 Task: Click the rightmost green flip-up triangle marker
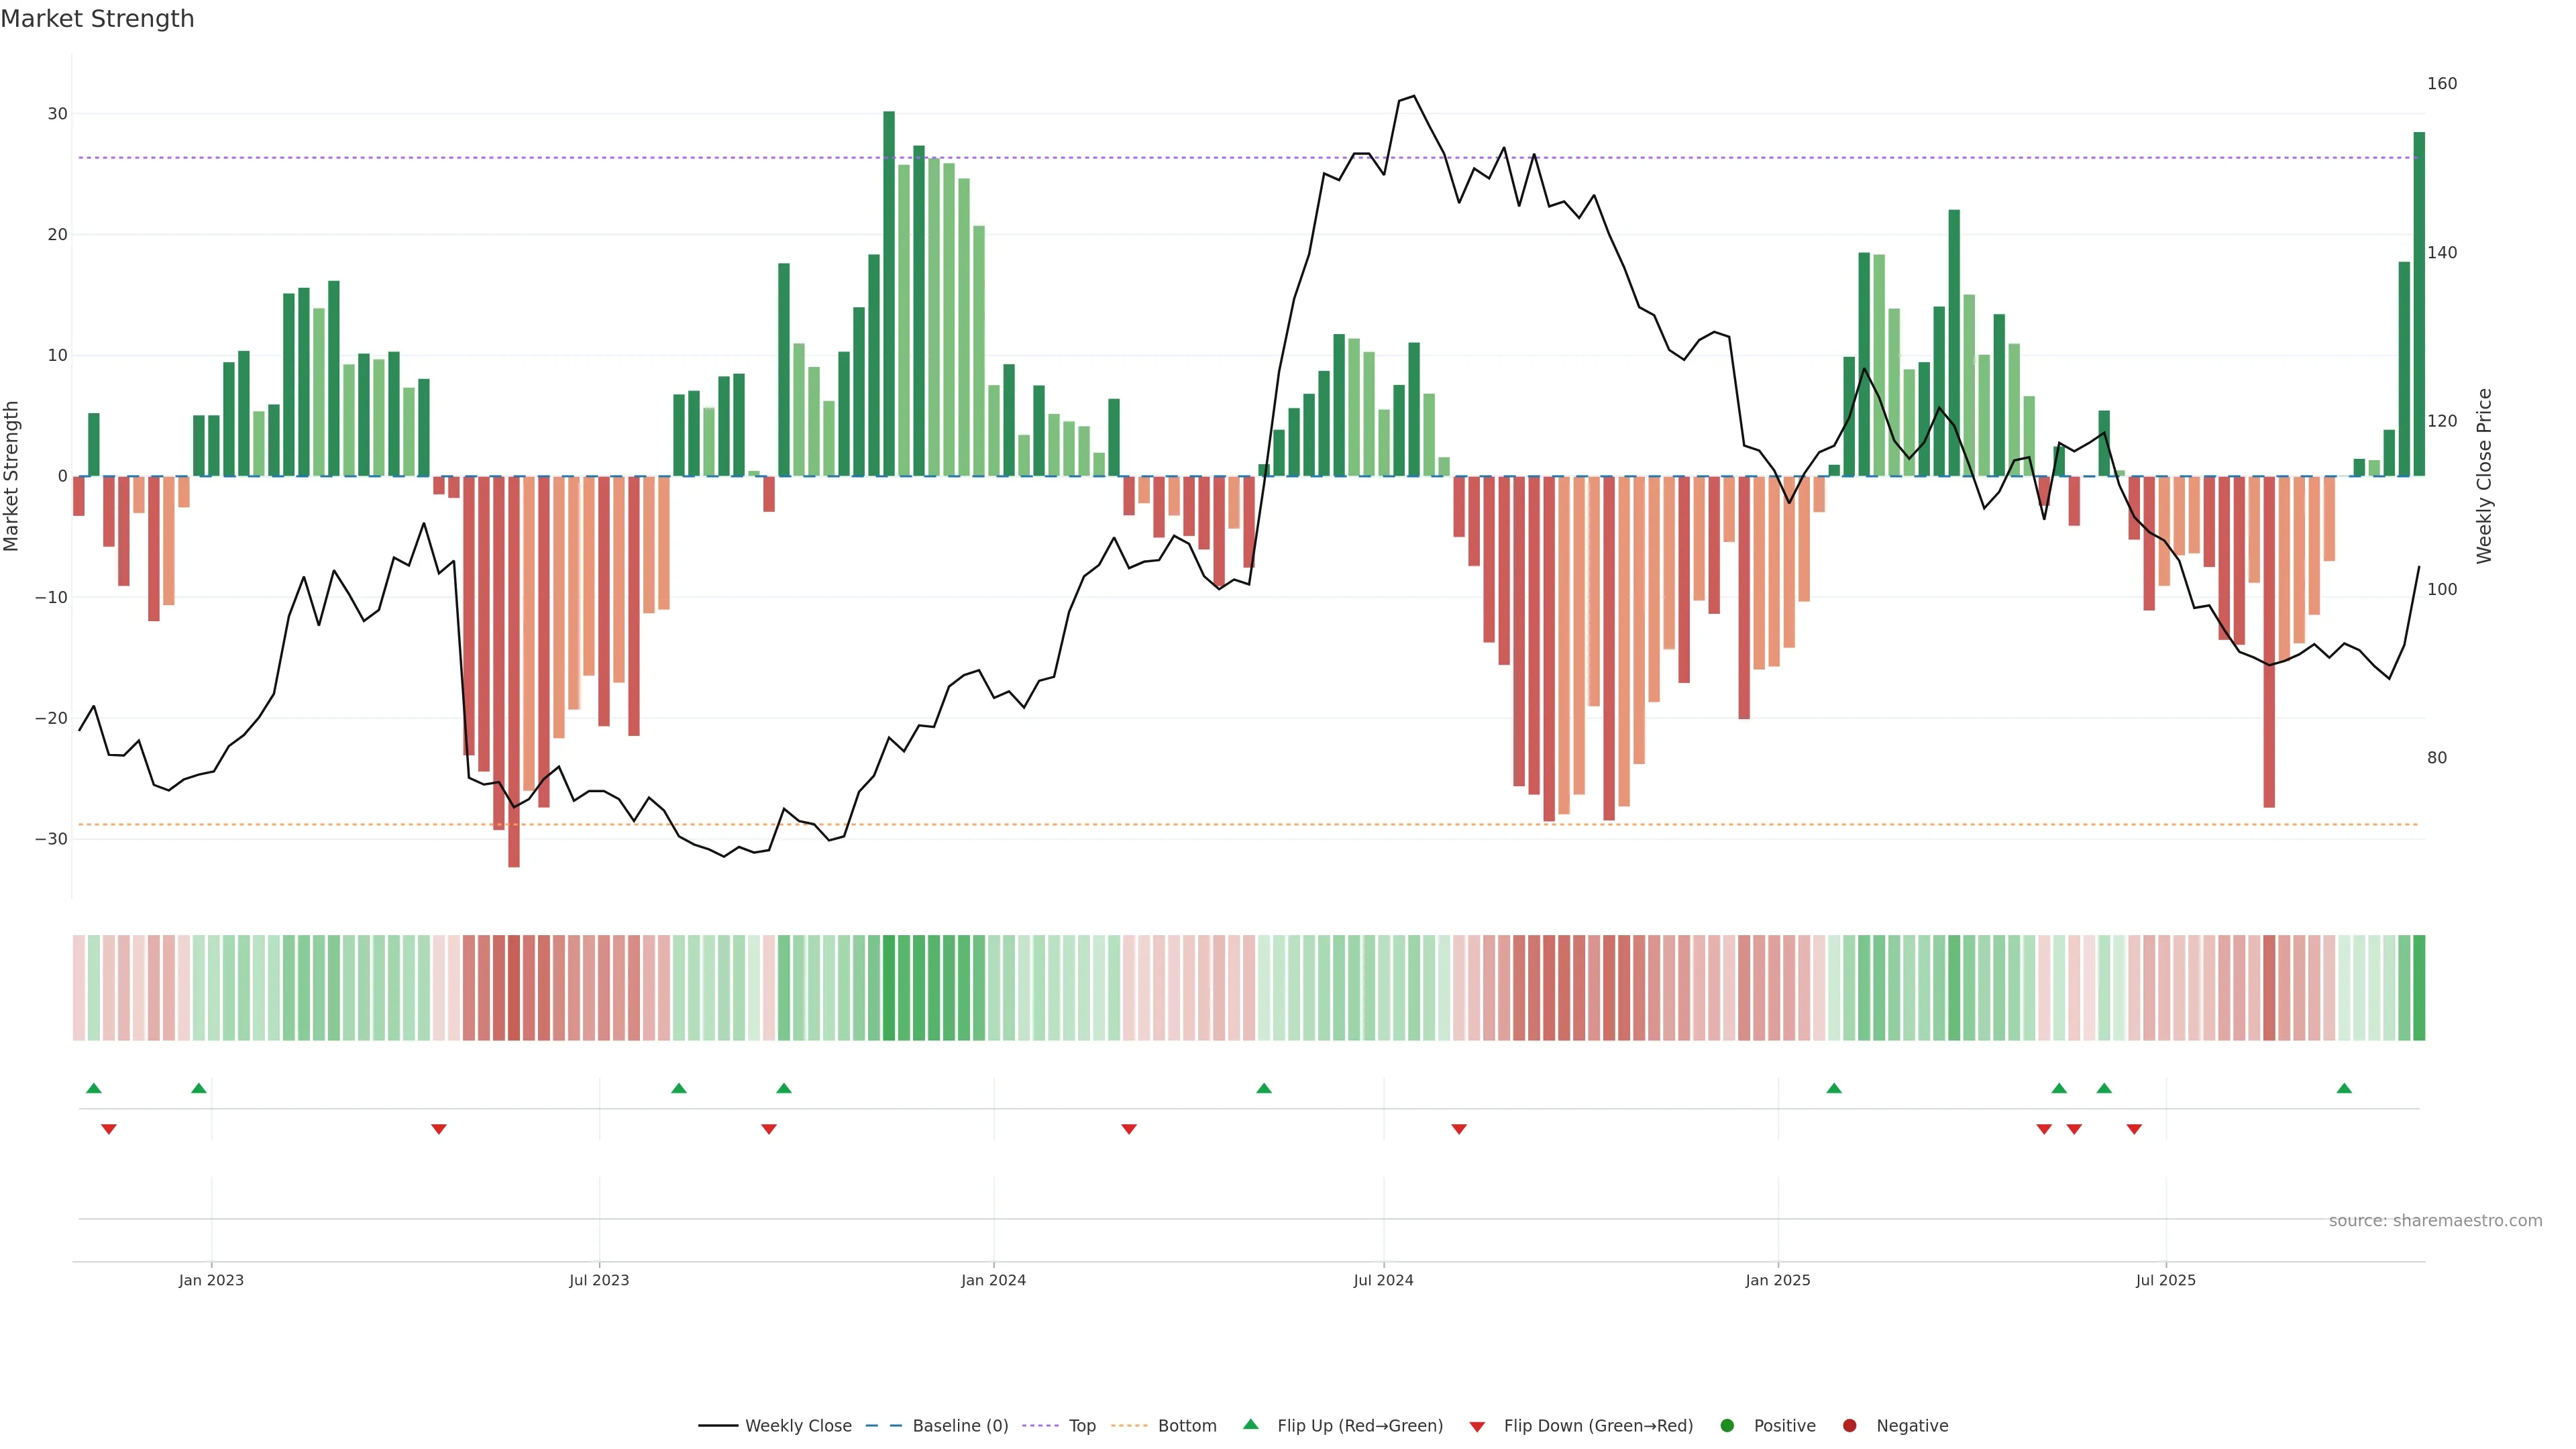tap(2344, 1088)
